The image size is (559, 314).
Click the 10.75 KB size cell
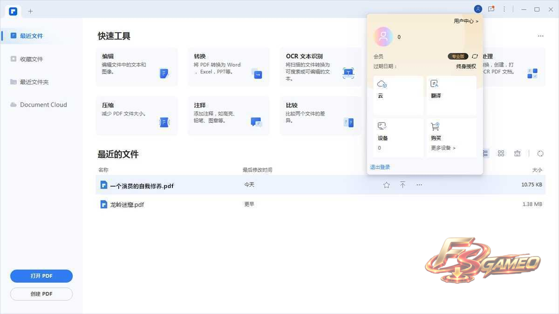pos(532,185)
